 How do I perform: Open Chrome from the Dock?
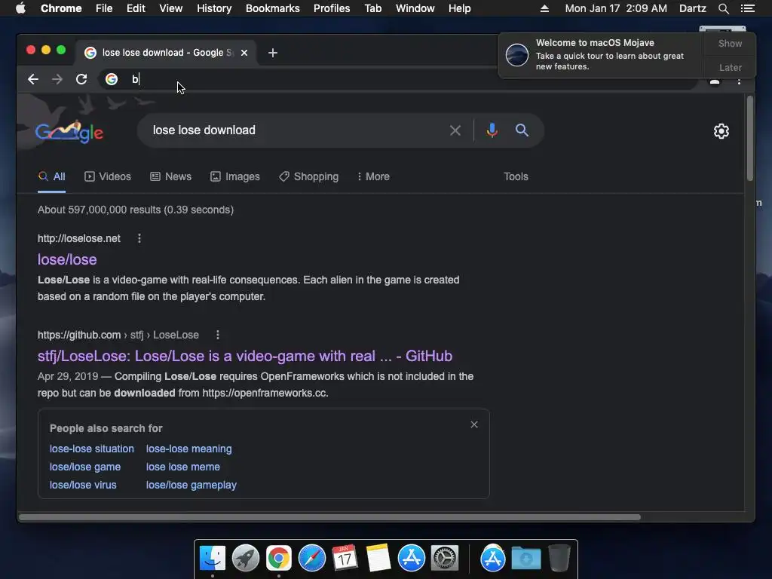tap(279, 559)
